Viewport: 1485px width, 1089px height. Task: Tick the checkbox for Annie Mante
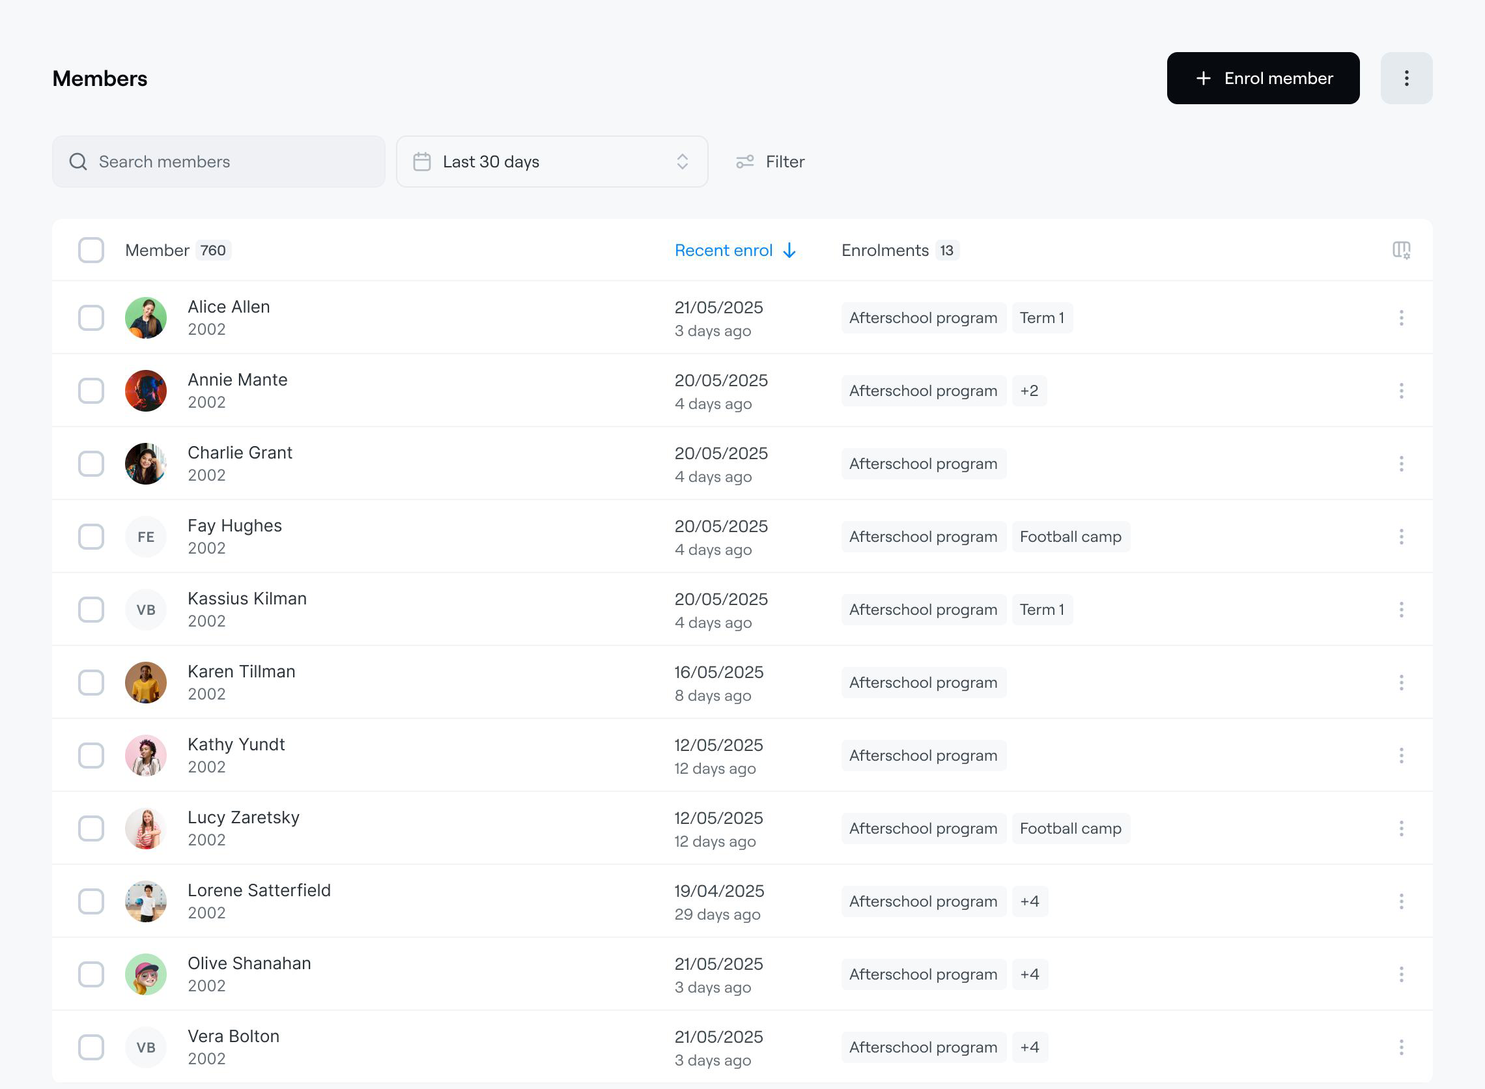click(91, 391)
